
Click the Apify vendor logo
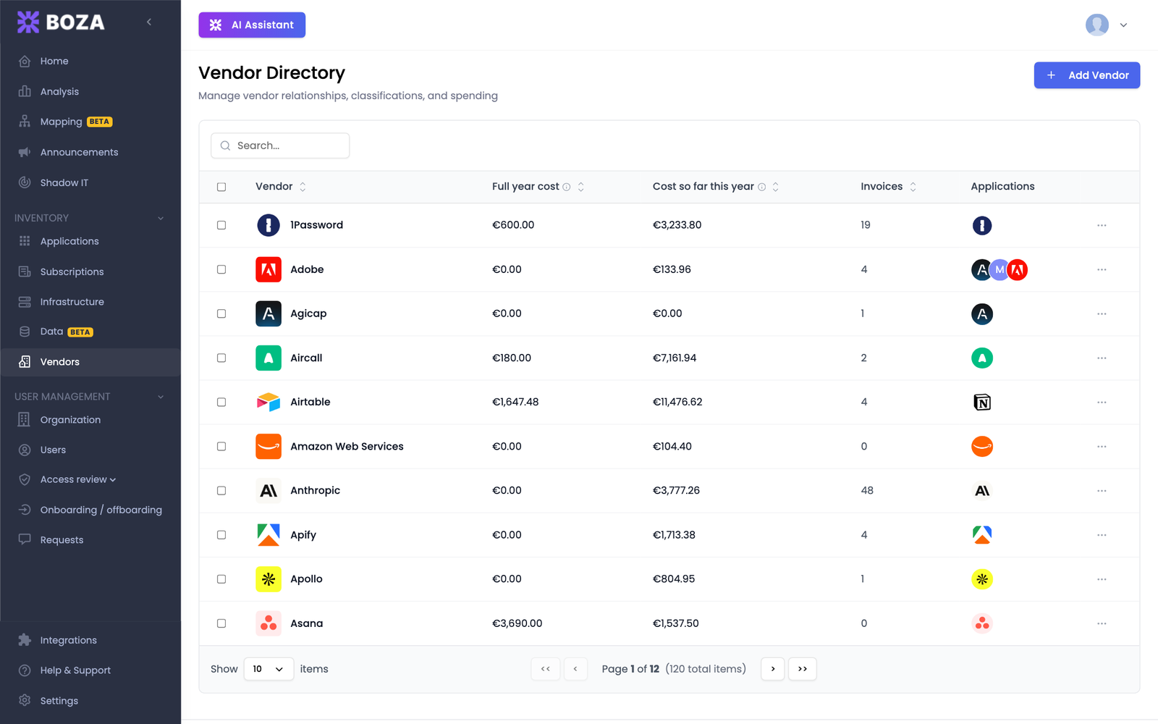269,535
